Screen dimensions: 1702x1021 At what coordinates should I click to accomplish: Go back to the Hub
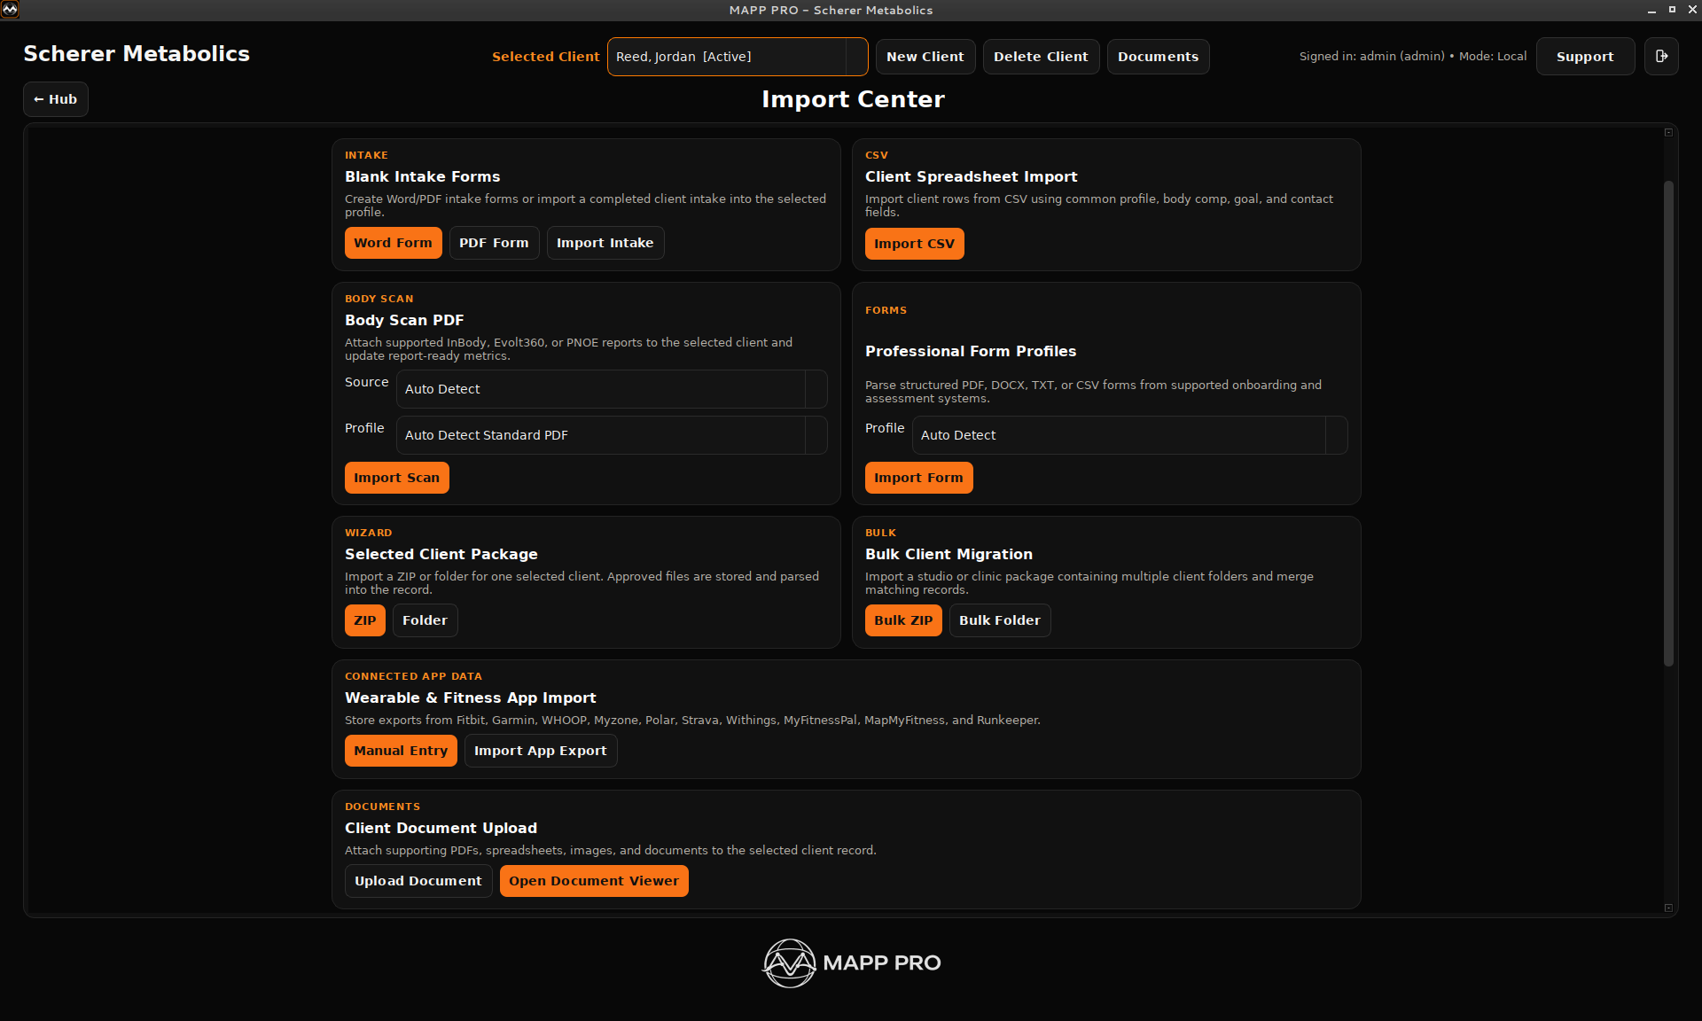(x=56, y=99)
